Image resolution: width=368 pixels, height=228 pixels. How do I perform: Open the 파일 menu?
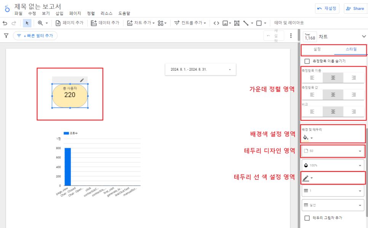(18, 13)
